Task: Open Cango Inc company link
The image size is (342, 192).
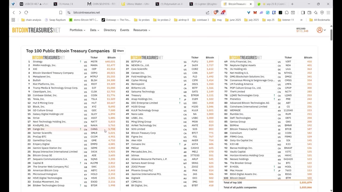Action: (39, 129)
